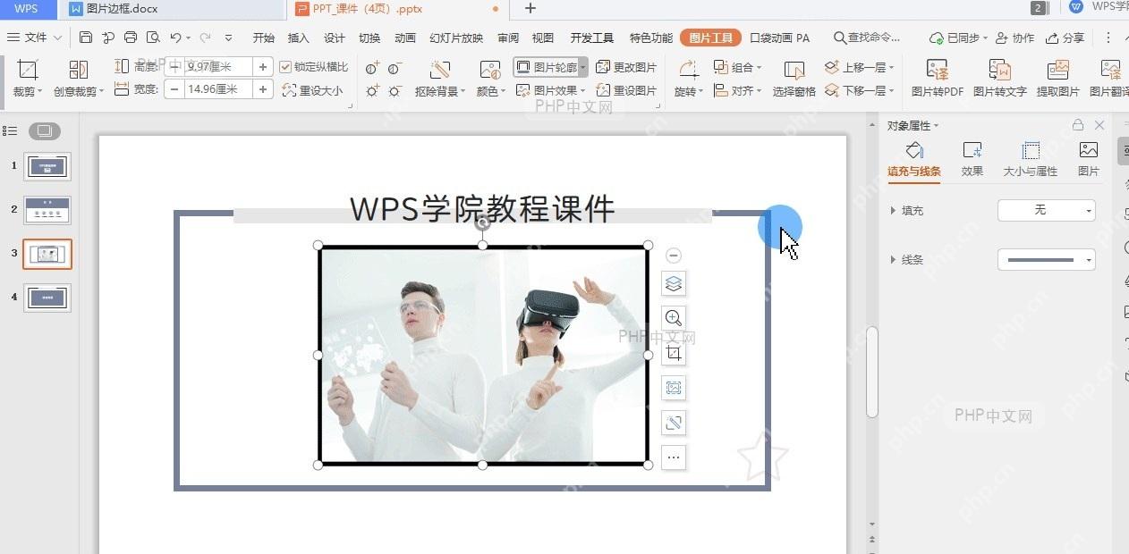
Task: Open the 填充 fill type dropdown showing 无
Action: coord(1046,210)
